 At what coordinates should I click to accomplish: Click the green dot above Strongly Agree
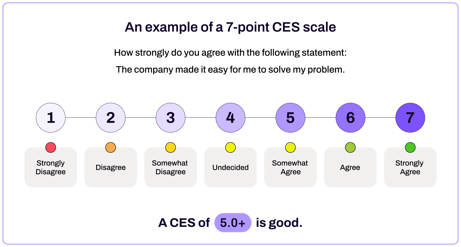410,147
